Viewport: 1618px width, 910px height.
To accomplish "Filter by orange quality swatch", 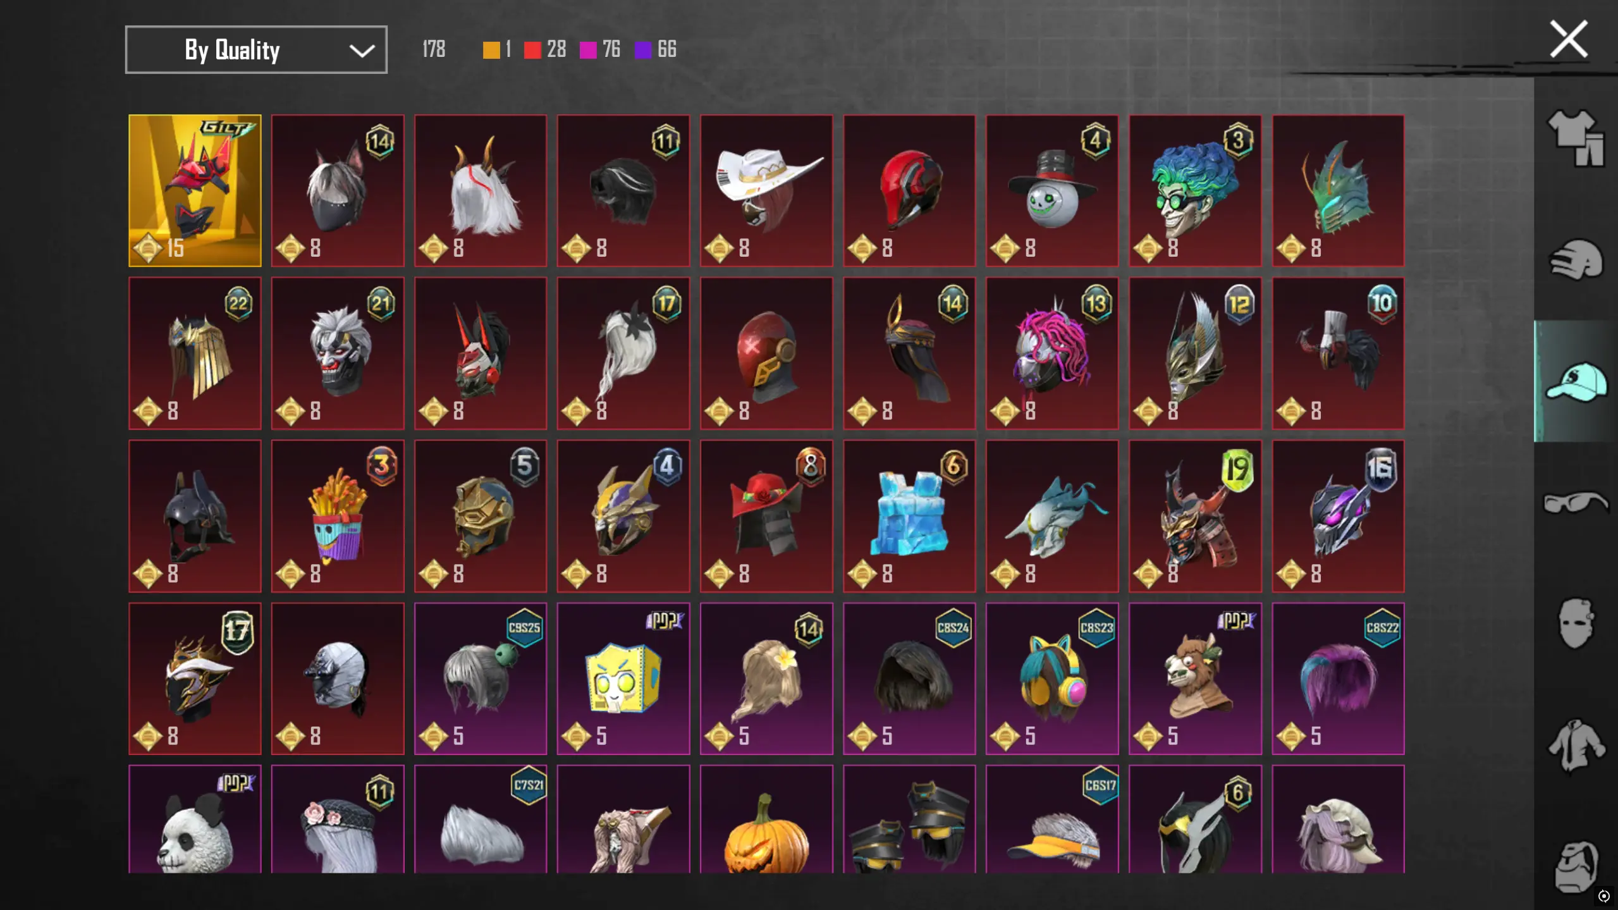I will point(491,50).
